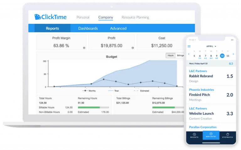241x150 pixels.
Task: Select day 7 on phone calendar
Action: click(x=206, y=56)
